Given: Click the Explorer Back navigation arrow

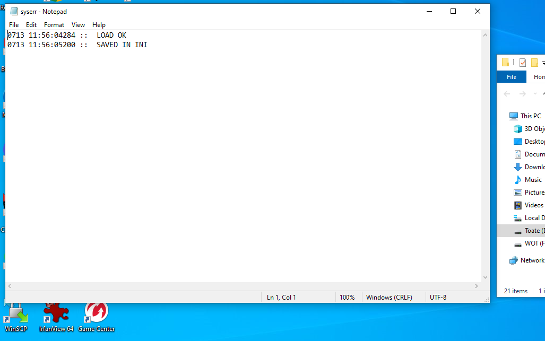Looking at the screenshot, I should (507, 94).
